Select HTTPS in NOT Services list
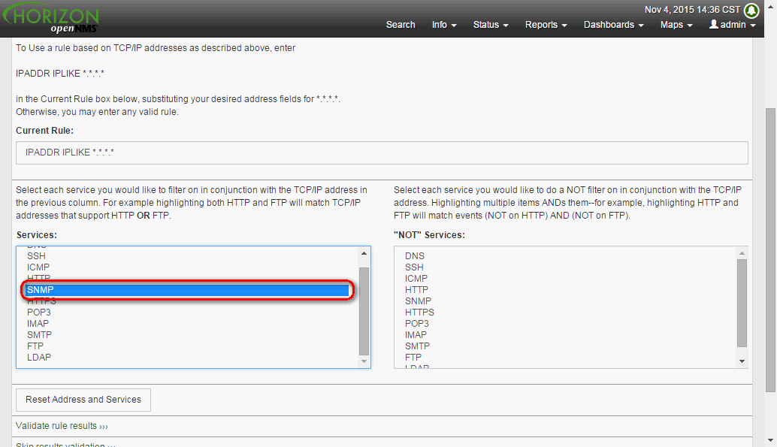 419,313
